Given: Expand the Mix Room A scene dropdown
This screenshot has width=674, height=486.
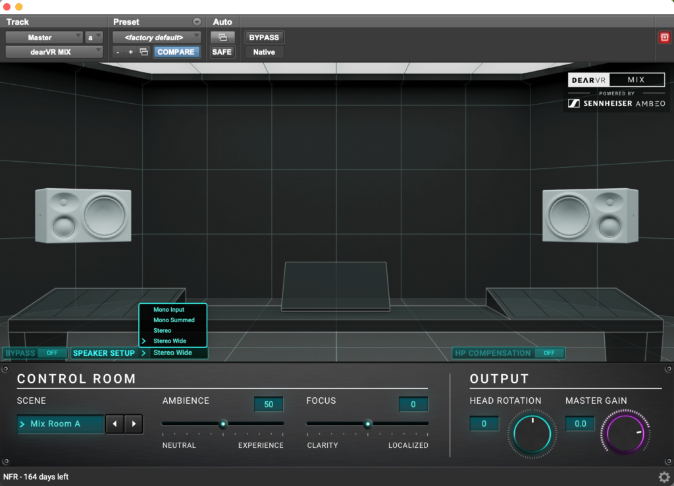Looking at the screenshot, I should click(60, 424).
